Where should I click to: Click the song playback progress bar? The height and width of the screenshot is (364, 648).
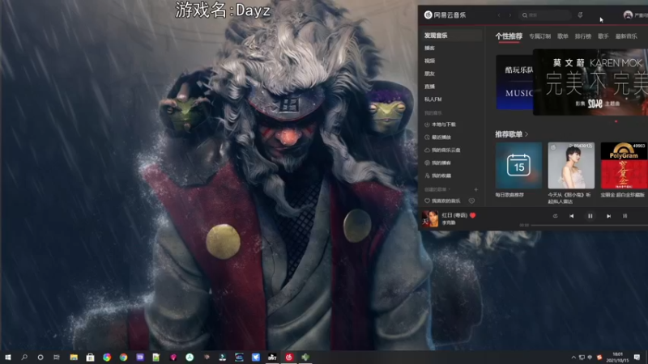[x=590, y=225]
